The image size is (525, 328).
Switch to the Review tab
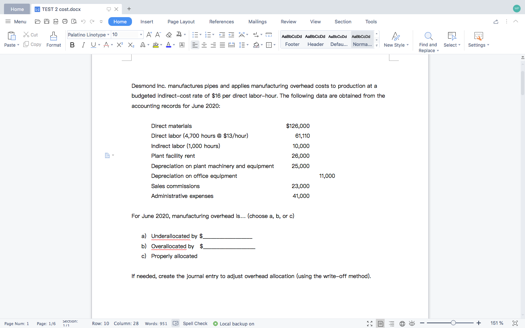click(x=288, y=22)
